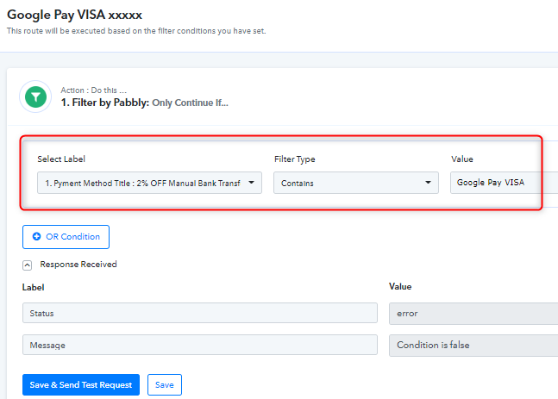Add an OR Condition
The width and height of the screenshot is (558, 399).
click(x=66, y=237)
